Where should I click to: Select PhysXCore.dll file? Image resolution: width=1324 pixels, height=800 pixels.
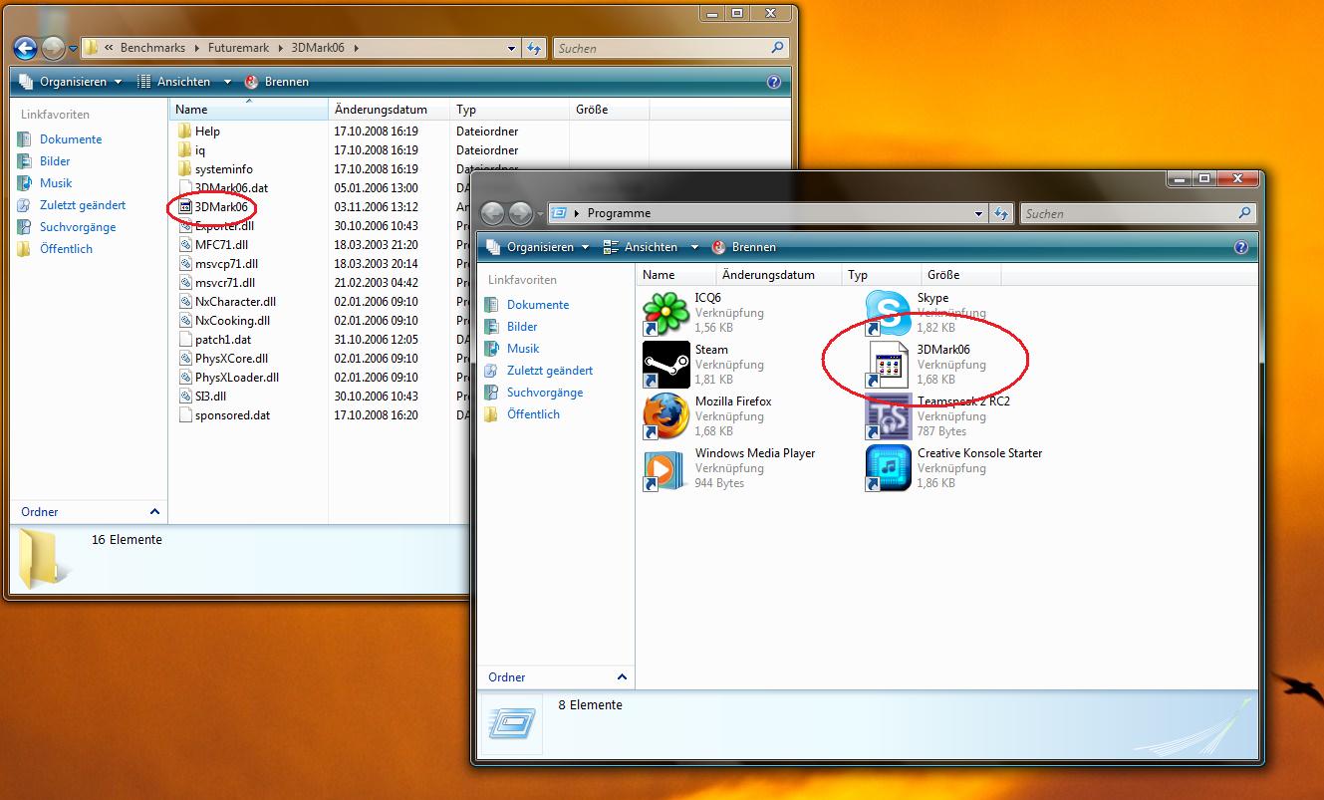tap(223, 359)
